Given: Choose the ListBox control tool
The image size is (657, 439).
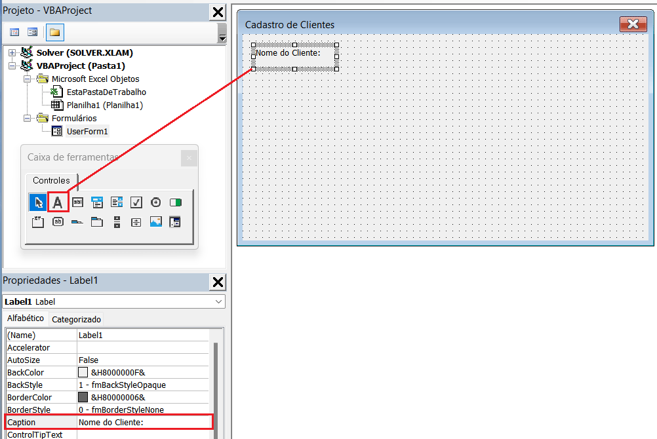Looking at the screenshot, I should coord(117,202).
